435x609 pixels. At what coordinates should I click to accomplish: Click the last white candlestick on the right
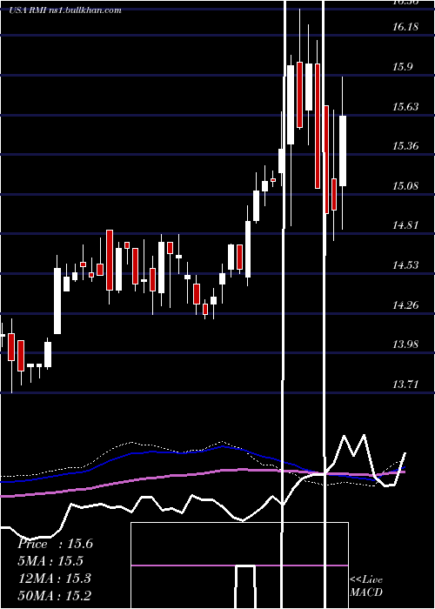(343, 151)
